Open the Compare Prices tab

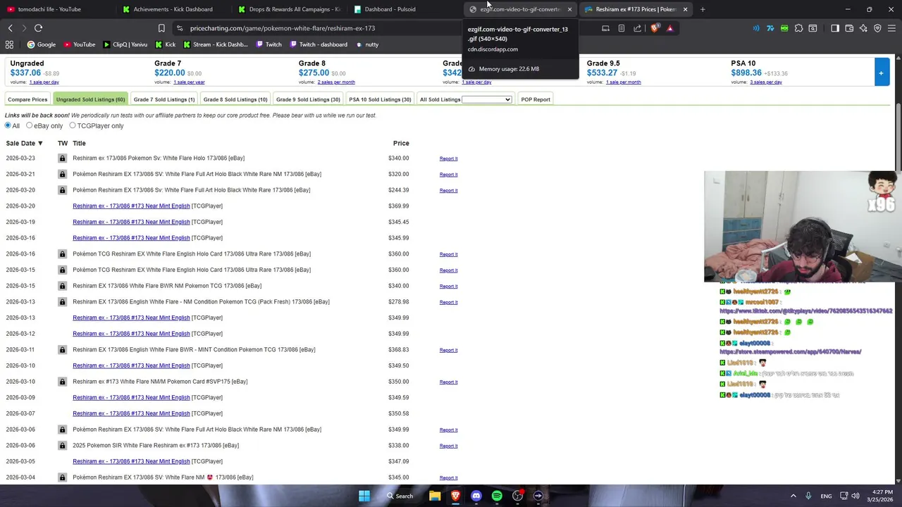(27, 99)
